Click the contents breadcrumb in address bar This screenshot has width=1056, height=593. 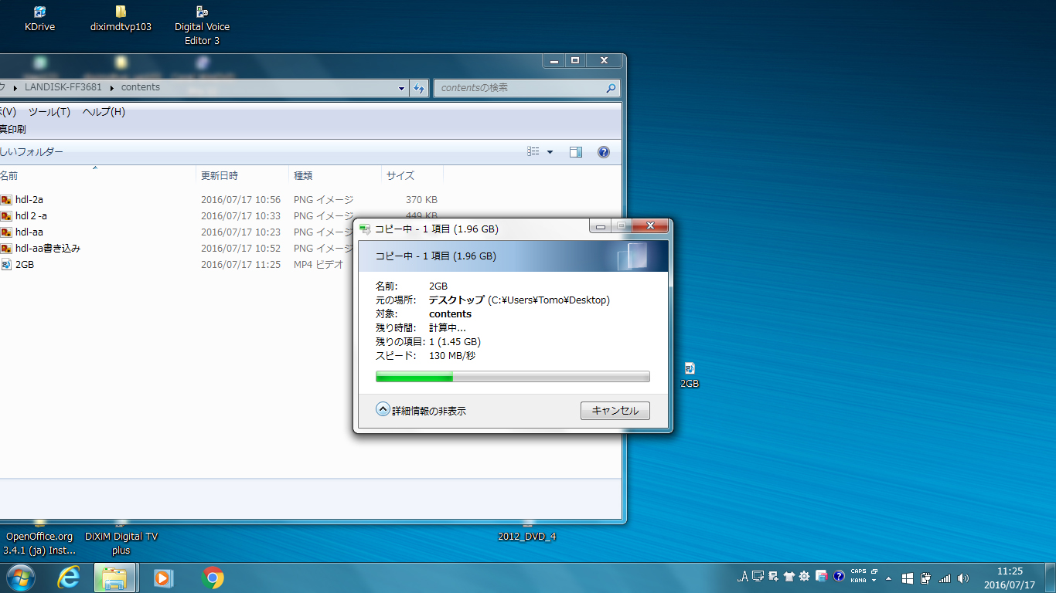pos(141,87)
